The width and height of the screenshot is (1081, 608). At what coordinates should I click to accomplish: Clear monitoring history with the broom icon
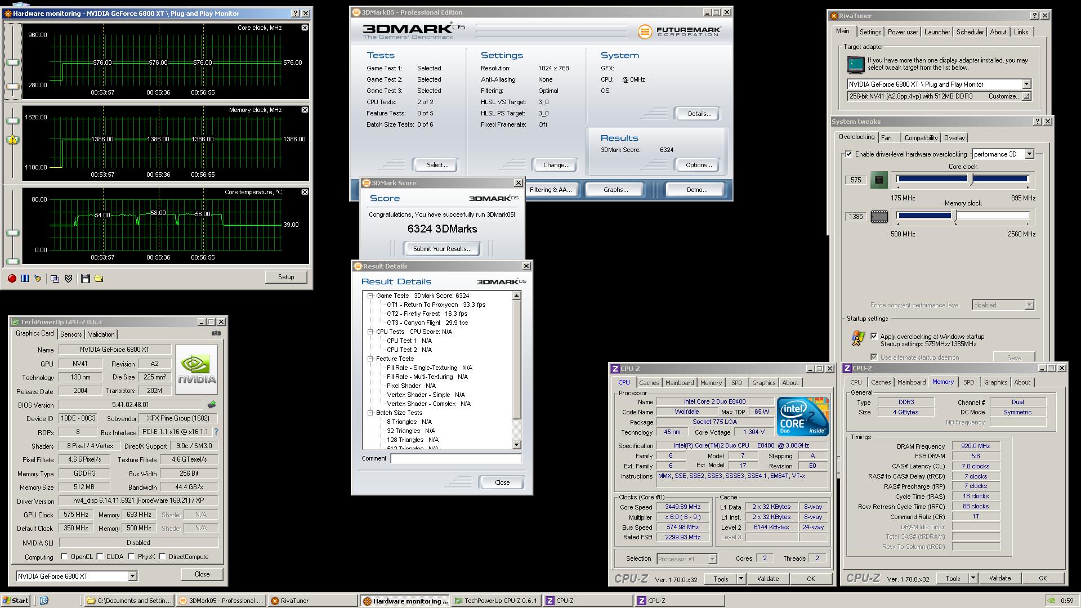38,279
